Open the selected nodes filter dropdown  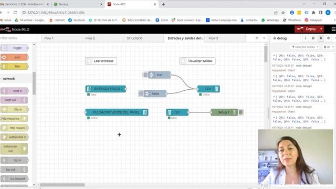click(x=305, y=47)
